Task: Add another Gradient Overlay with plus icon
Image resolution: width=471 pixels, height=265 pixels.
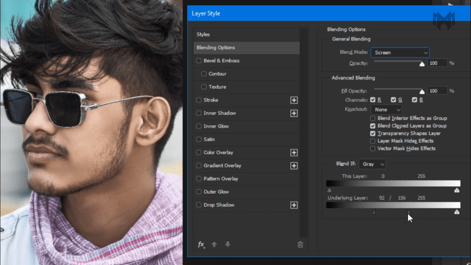Action: (x=294, y=166)
